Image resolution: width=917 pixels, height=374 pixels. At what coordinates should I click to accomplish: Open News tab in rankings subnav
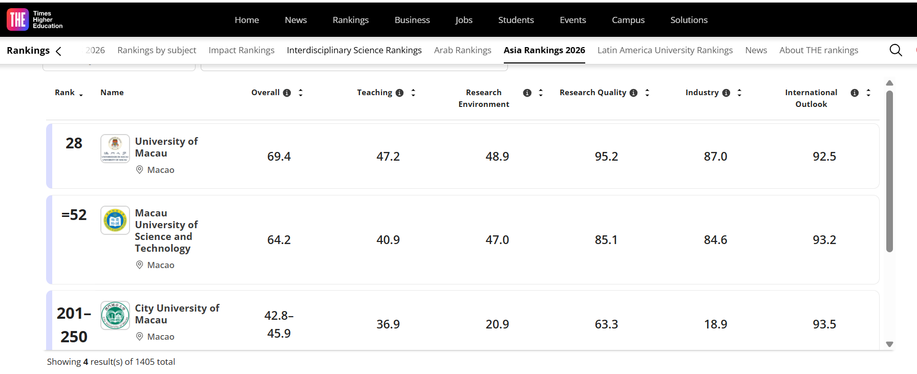tap(756, 50)
